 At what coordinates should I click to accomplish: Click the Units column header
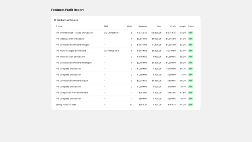[x=129, y=26]
